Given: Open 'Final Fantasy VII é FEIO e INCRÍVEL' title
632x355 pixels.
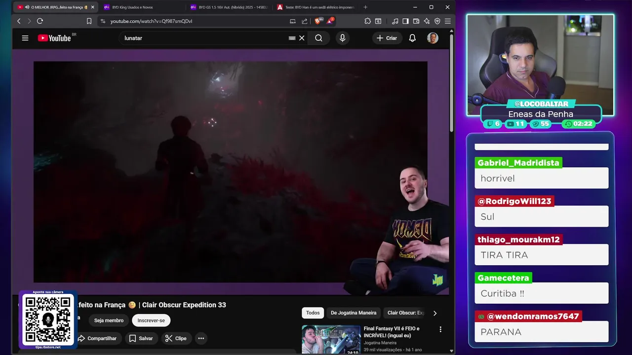Looking at the screenshot, I should (x=392, y=332).
